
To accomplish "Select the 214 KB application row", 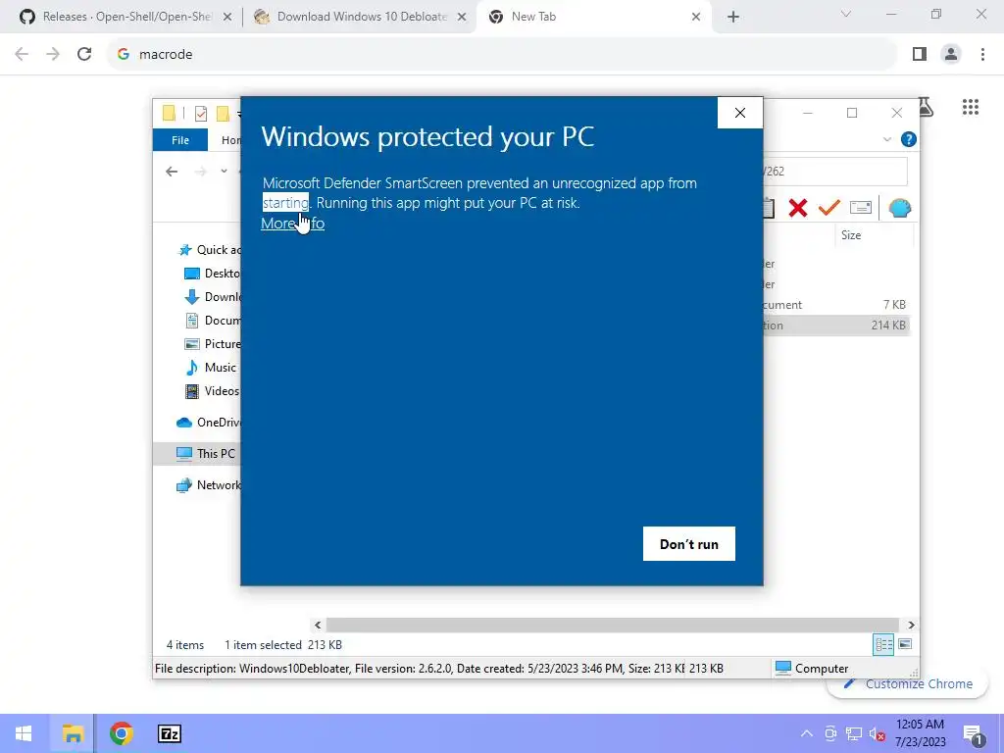I will coord(835,326).
